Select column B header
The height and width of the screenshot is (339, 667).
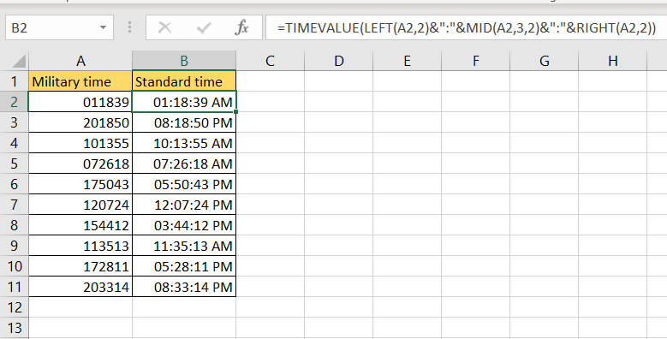coord(184,61)
